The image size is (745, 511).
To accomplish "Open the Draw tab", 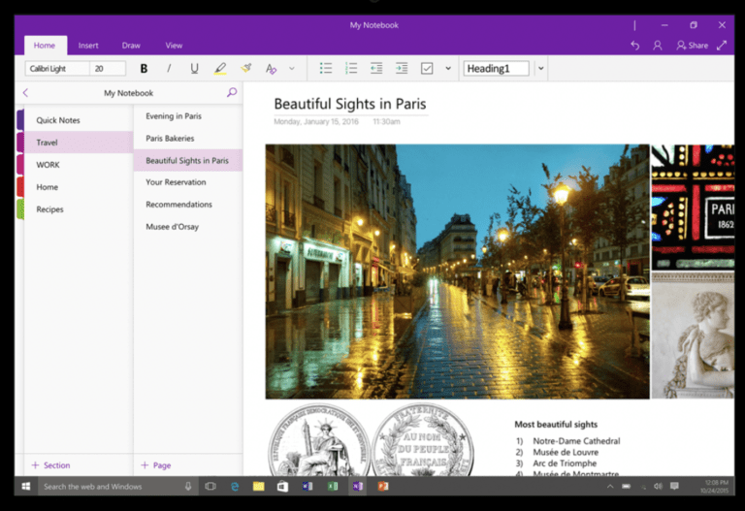I will [x=131, y=46].
